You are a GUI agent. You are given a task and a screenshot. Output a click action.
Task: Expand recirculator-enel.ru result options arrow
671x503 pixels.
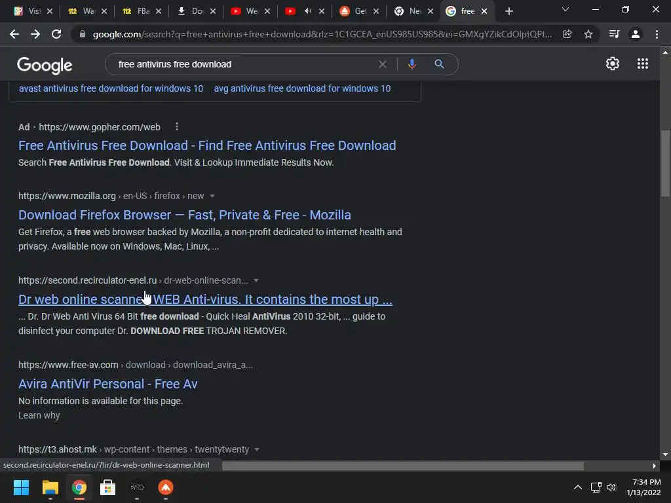(256, 280)
